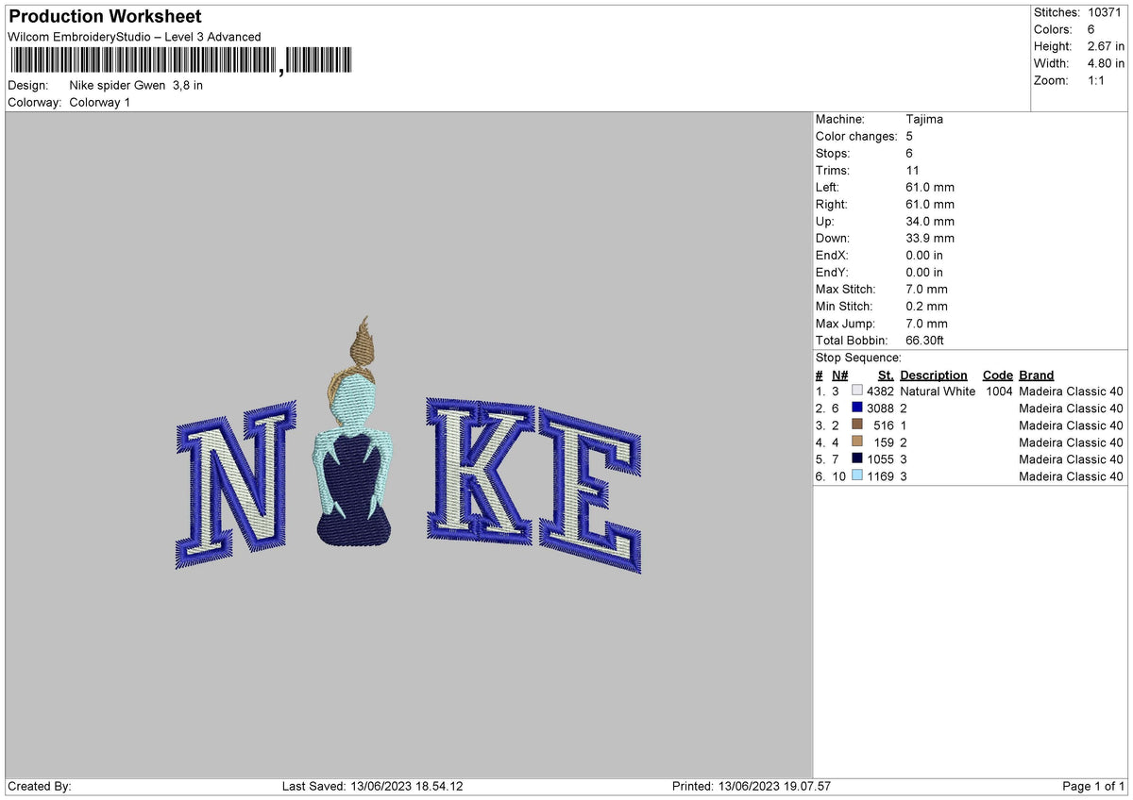The height and width of the screenshot is (800, 1133).
Task: Click the Wilcom EmbroideryStudio subtitle
Action: tap(134, 37)
